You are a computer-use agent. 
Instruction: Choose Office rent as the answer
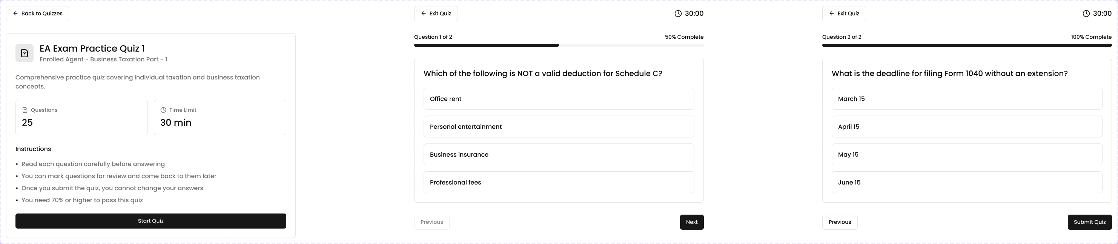point(559,99)
